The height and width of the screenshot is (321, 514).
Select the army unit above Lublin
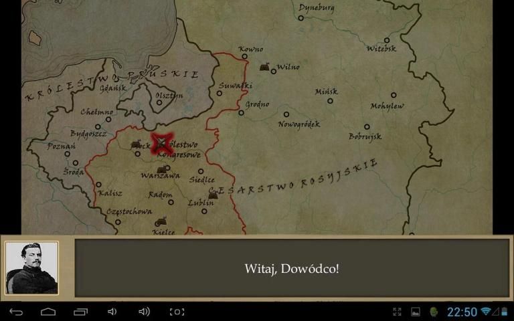click(213, 195)
